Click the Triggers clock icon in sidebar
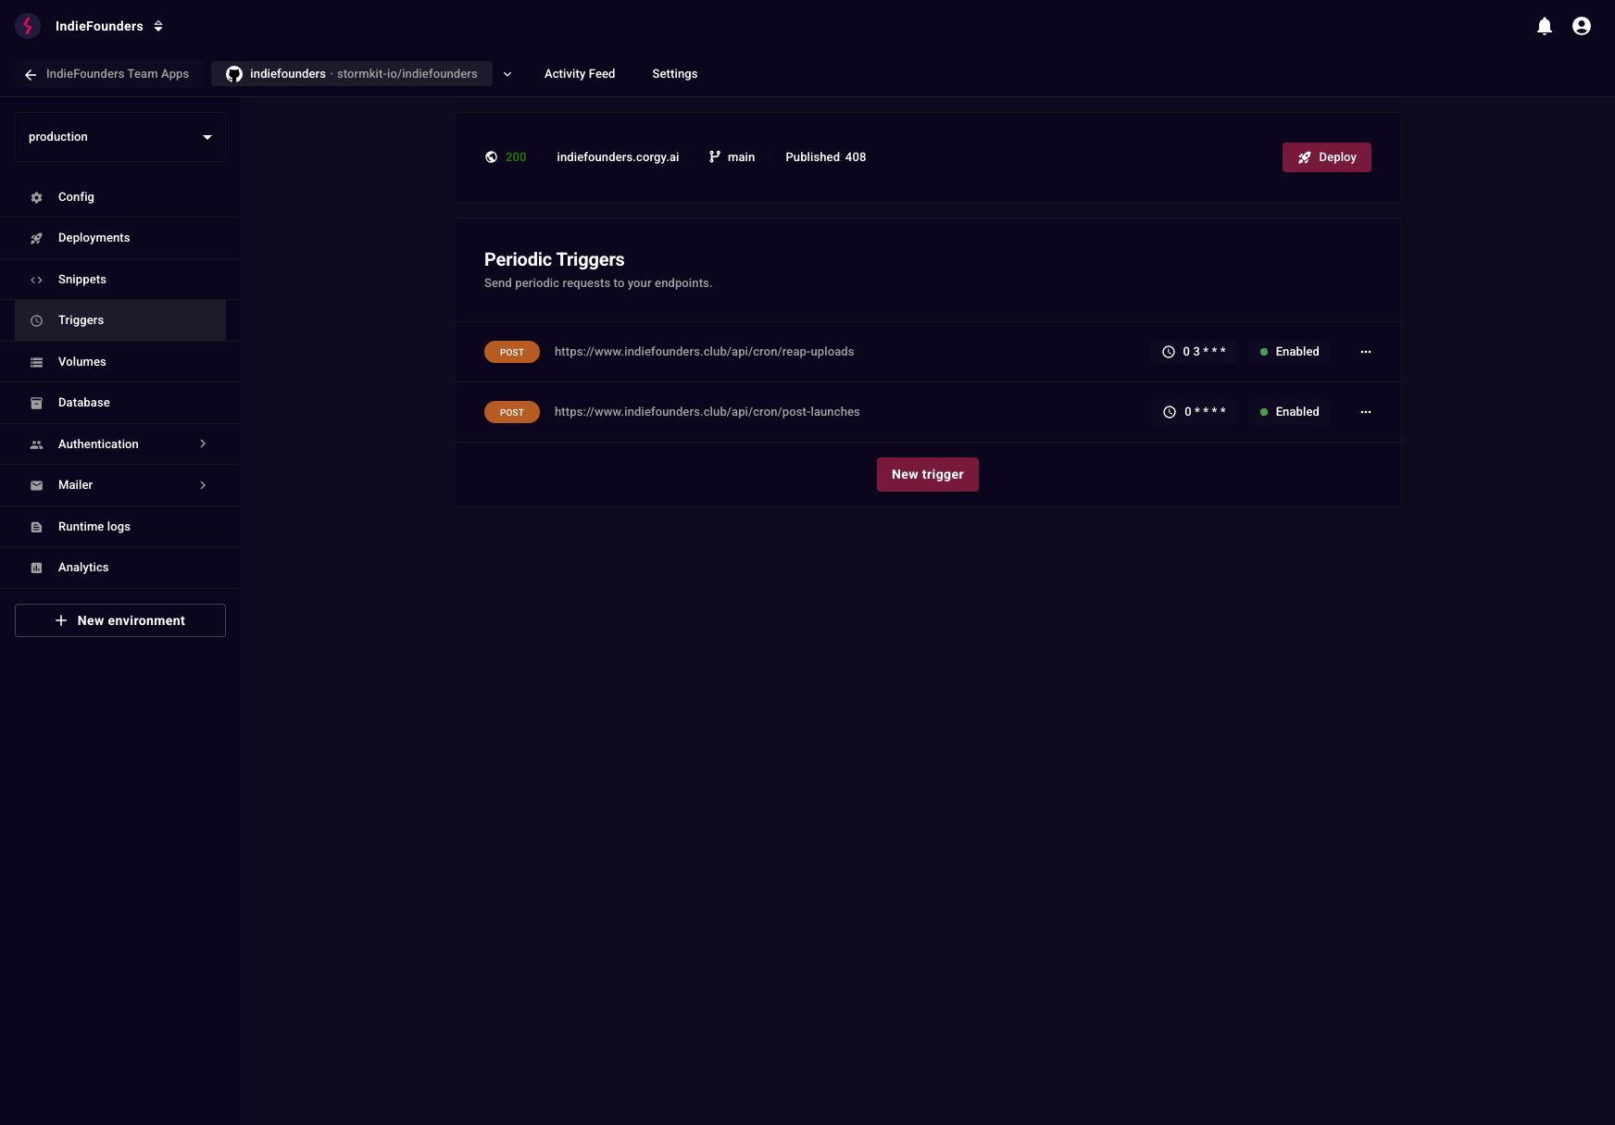This screenshot has width=1615, height=1125. [37, 321]
